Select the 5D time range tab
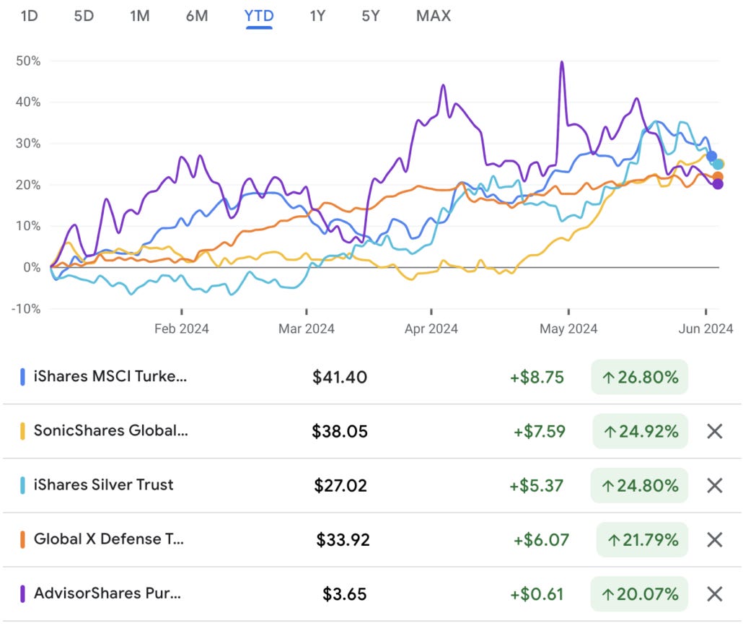Screen dimensions: 743x631 84,16
